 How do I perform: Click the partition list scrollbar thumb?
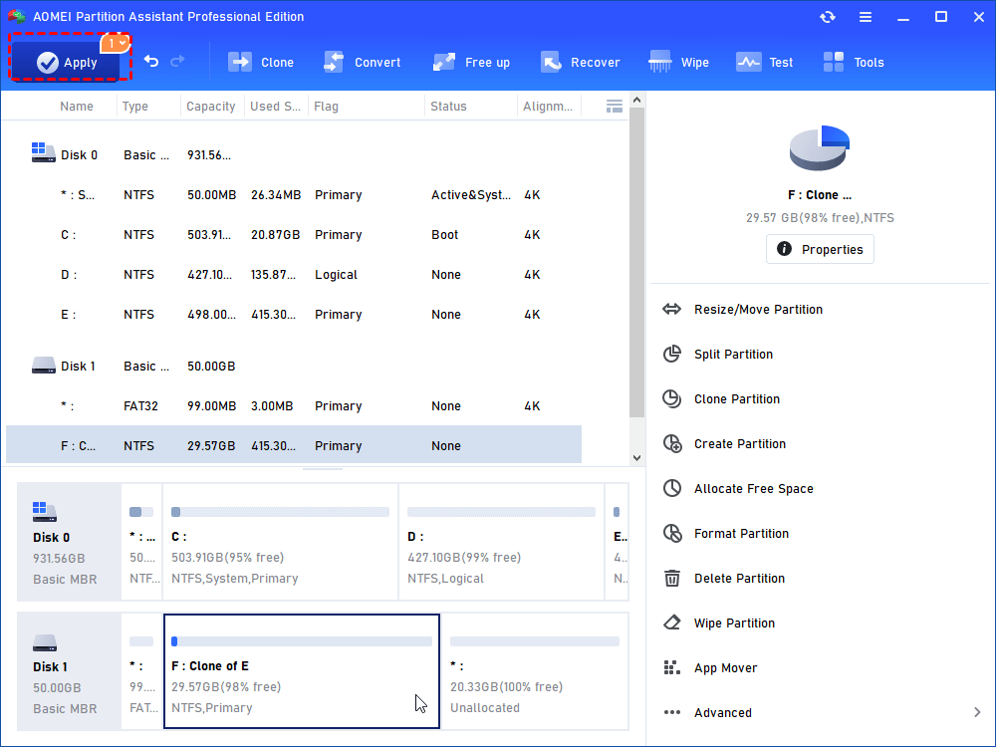coord(637,263)
